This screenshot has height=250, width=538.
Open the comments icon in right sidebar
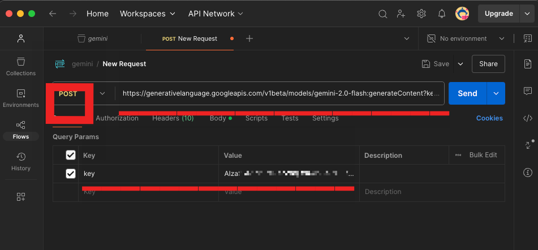click(528, 91)
